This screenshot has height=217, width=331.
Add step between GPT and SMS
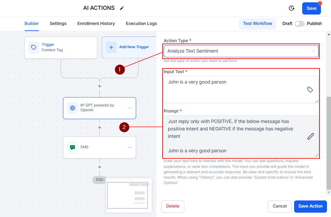100,128
